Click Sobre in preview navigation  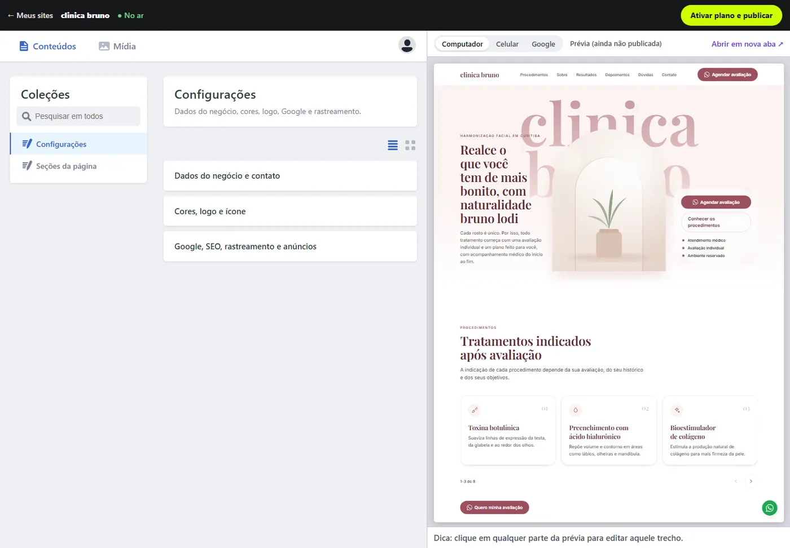[x=562, y=75]
